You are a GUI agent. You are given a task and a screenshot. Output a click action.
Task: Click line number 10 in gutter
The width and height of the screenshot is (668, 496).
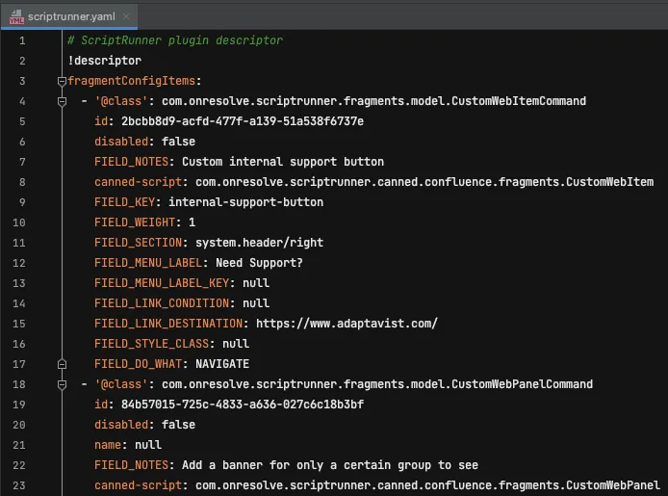(x=19, y=222)
